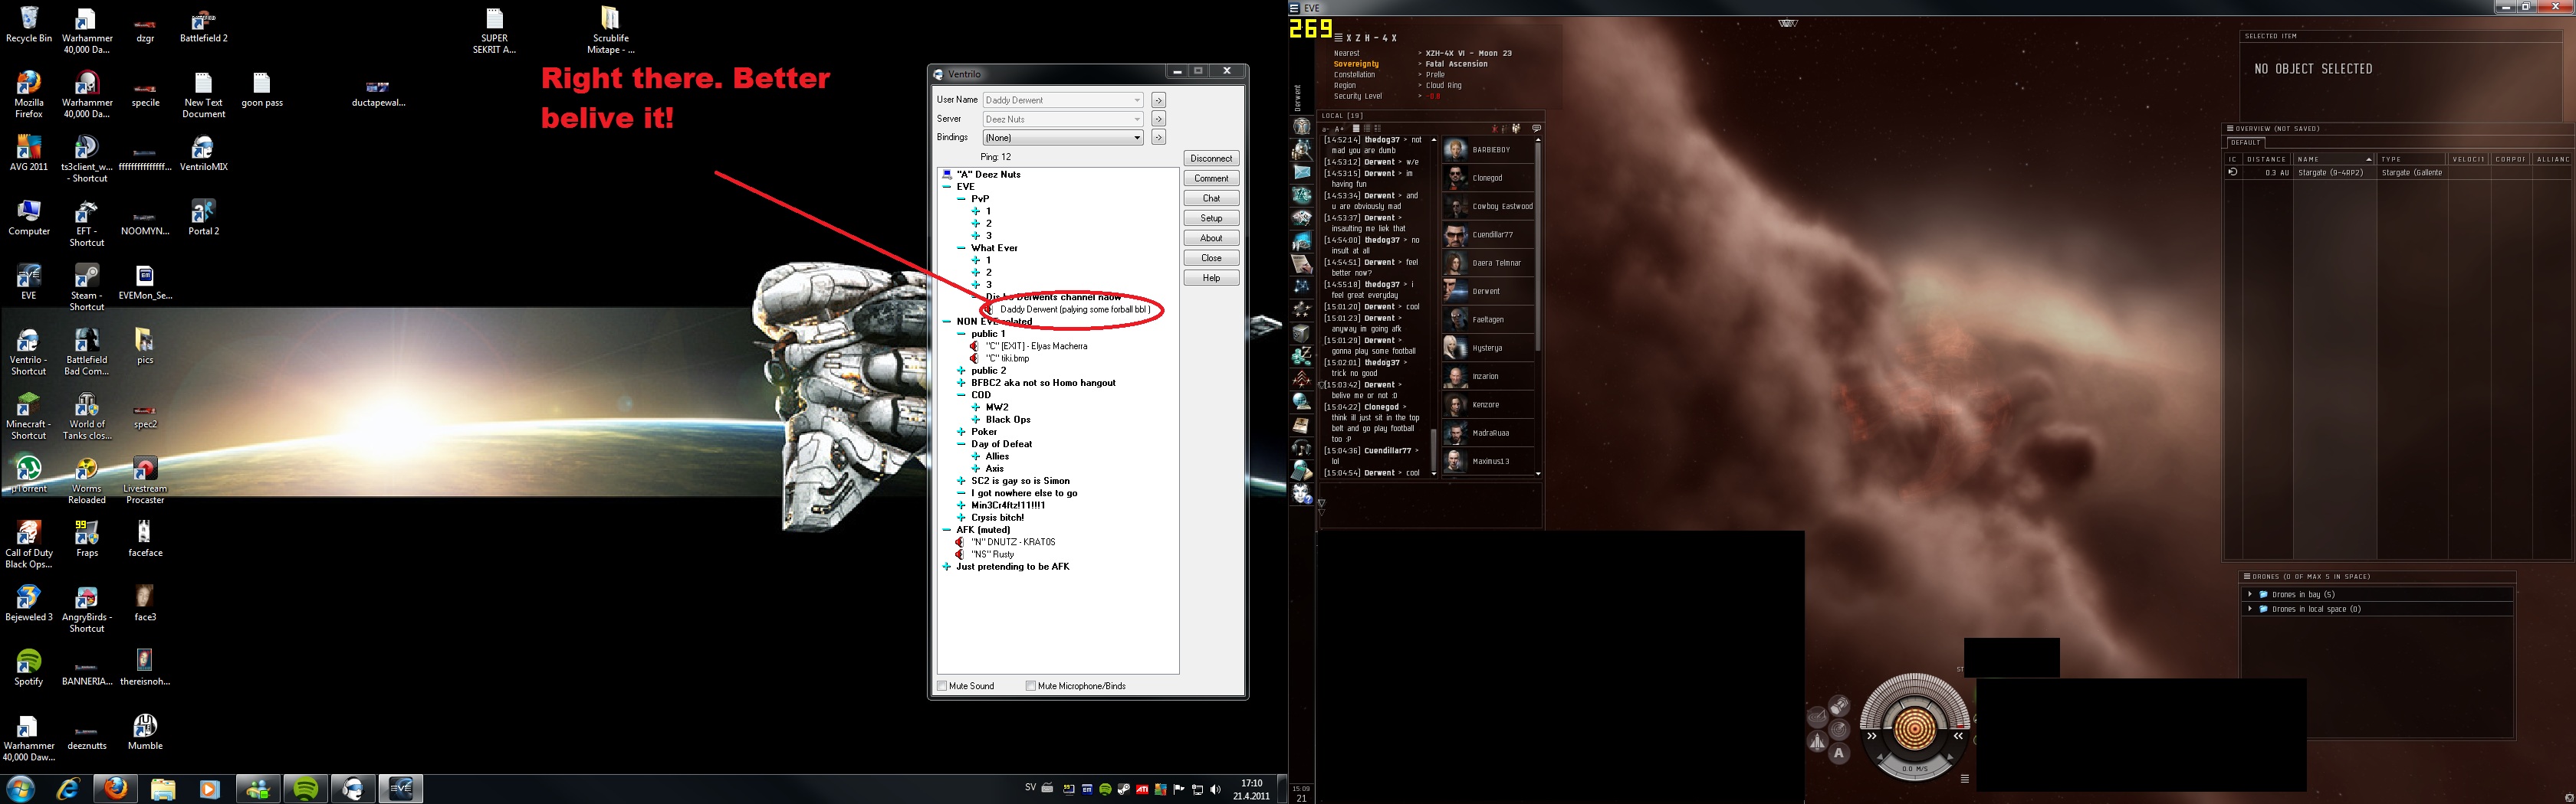Select the Local [19] chat channel tab
The image size is (2576, 804).
1341,116
